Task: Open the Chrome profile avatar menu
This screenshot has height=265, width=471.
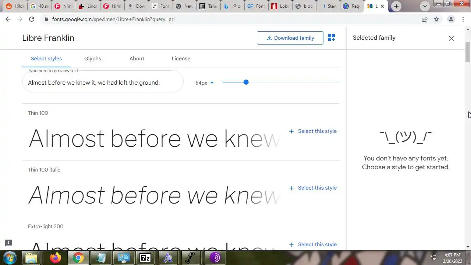Action: (451, 19)
